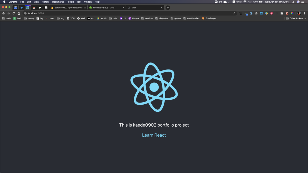Switch to the portfolio0902 Firebase tab

click(x=68, y=8)
